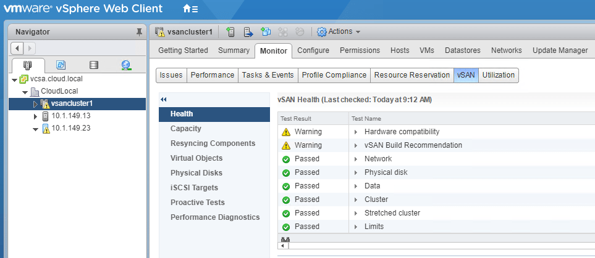Switch to VMs and Templates view tab
The image size is (595, 258).
coord(61,65)
